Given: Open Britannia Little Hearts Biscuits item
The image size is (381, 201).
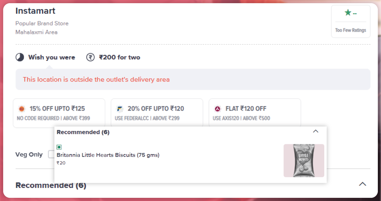Looking at the screenshot, I should click(x=108, y=155).
